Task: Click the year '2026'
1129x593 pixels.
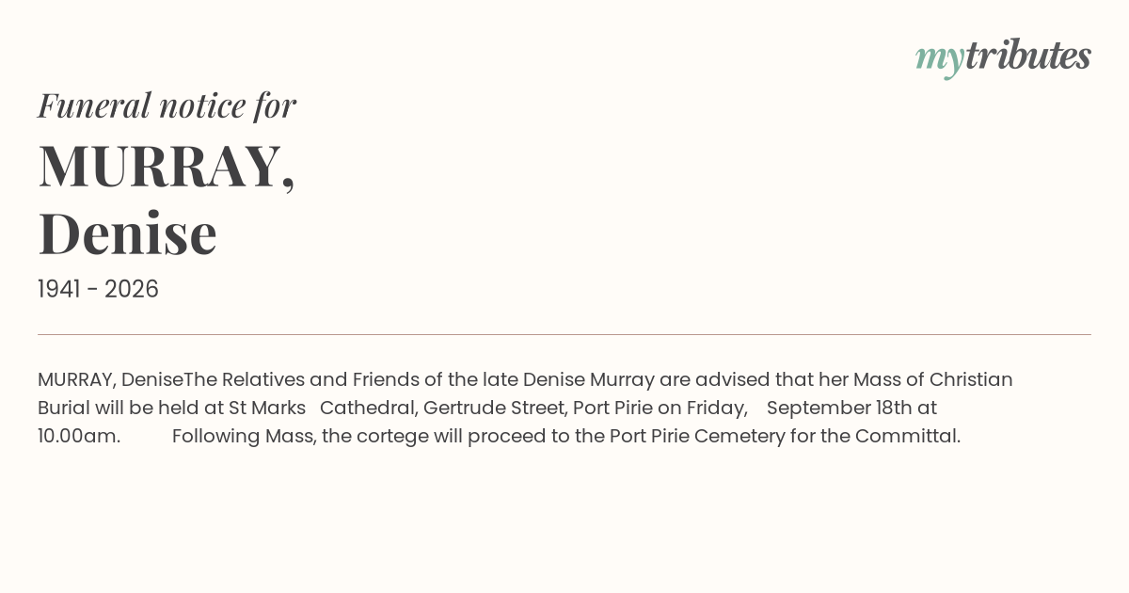Action: tap(132, 289)
